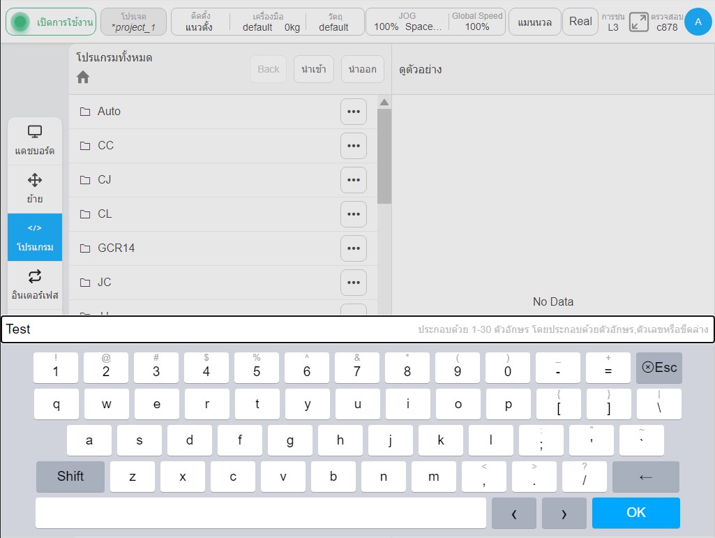
Task: Open the user avatar A menu
Action: click(x=698, y=22)
